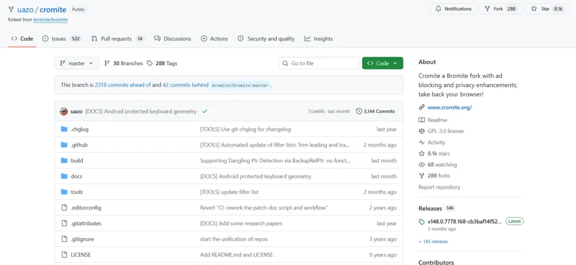
Task: Open the Issues tab
Action: (x=62, y=39)
